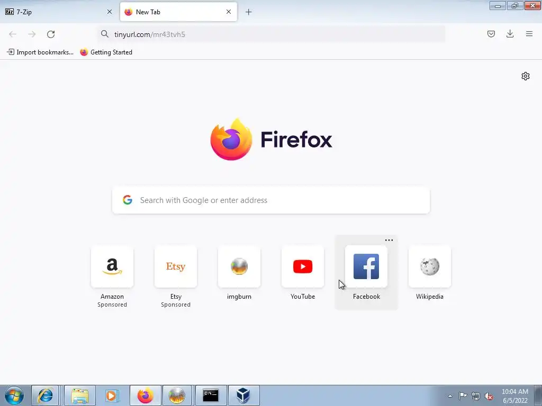Image resolution: width=542 pixels, height=406 pixels.
Task: Click the search magnifier in address bar
Action: coord(105,34)
